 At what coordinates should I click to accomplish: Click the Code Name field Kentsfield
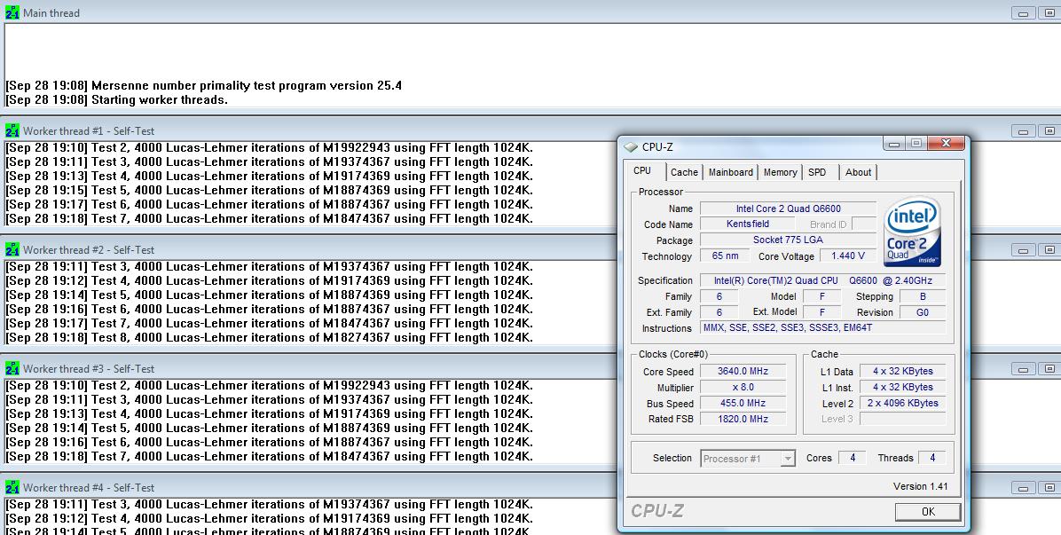point(748,224)
